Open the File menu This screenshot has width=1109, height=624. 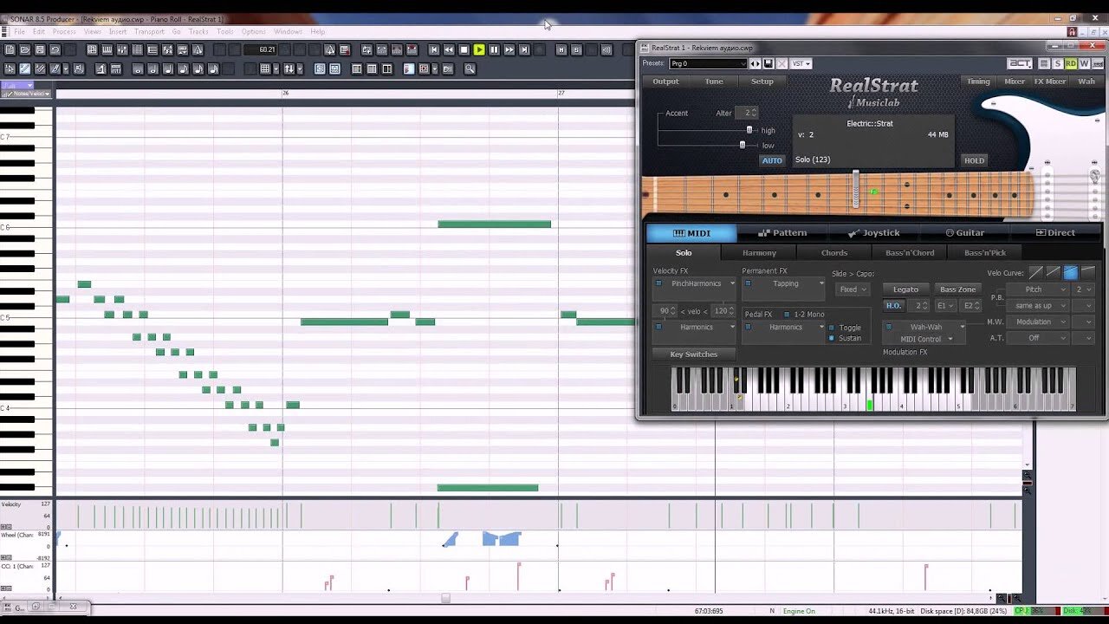pyautogui.click(x=19, y=32)
